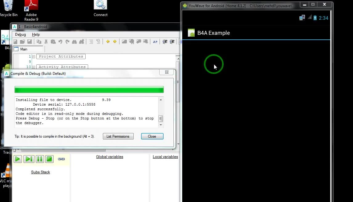Click the YouWave for Android title bar
The height and width of the screenshot is (202, 353).
click(241, 6)
